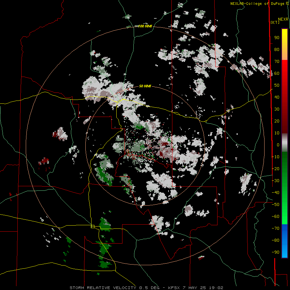The height and width of the screenshot is (290, 290).
Task: Click the 40 value on the velocity scale
Action: 277,97
